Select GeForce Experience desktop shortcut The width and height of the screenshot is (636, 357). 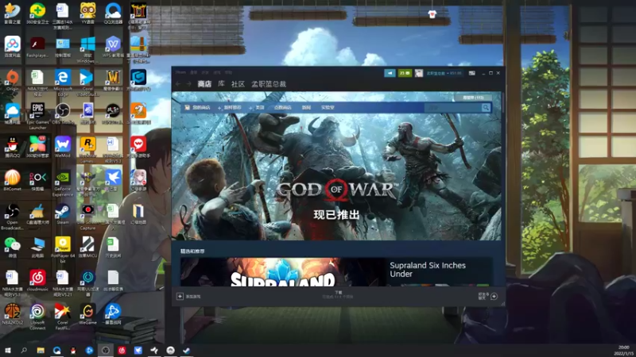tap(63, 183)
